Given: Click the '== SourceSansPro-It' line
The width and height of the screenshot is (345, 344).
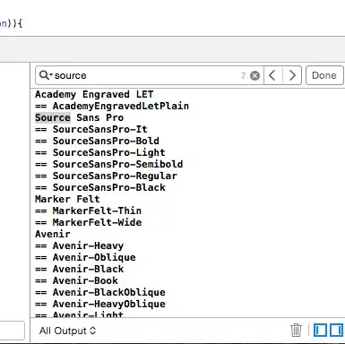Looking at the screenshot, I should (91, 129).
